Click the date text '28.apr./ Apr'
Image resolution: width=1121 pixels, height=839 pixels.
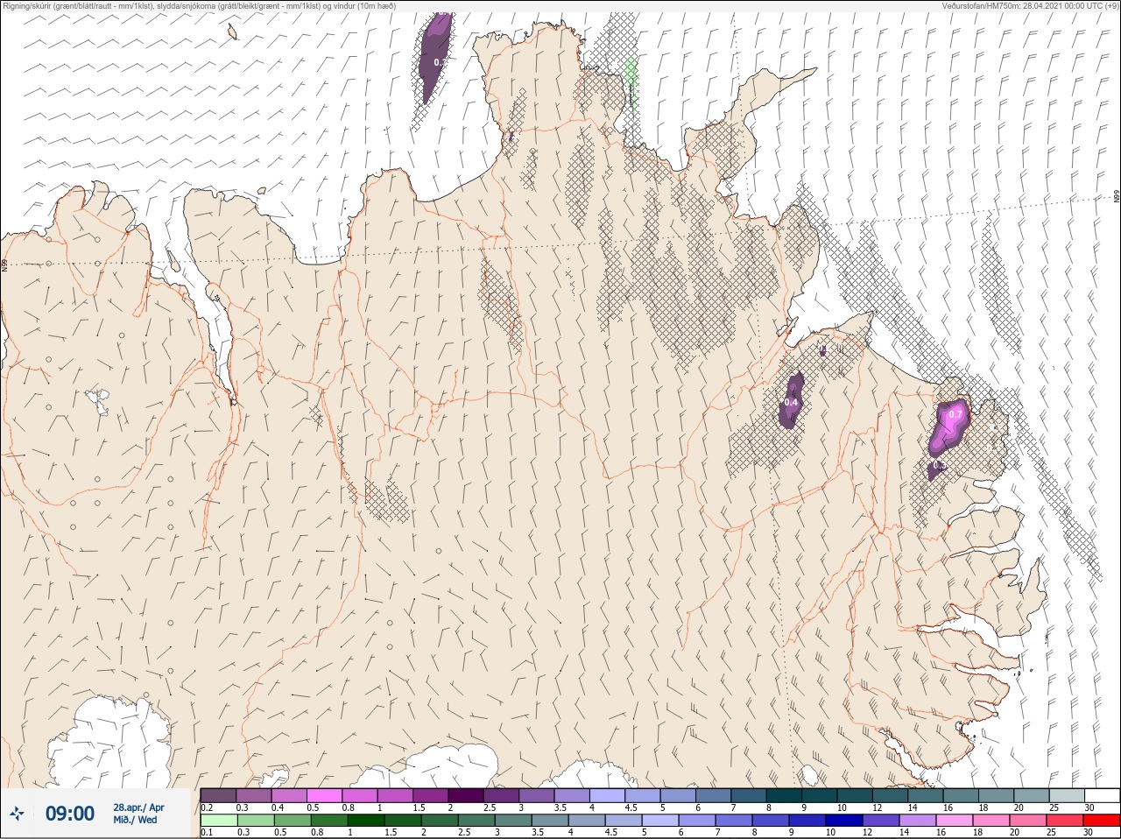tap(138, 807)
